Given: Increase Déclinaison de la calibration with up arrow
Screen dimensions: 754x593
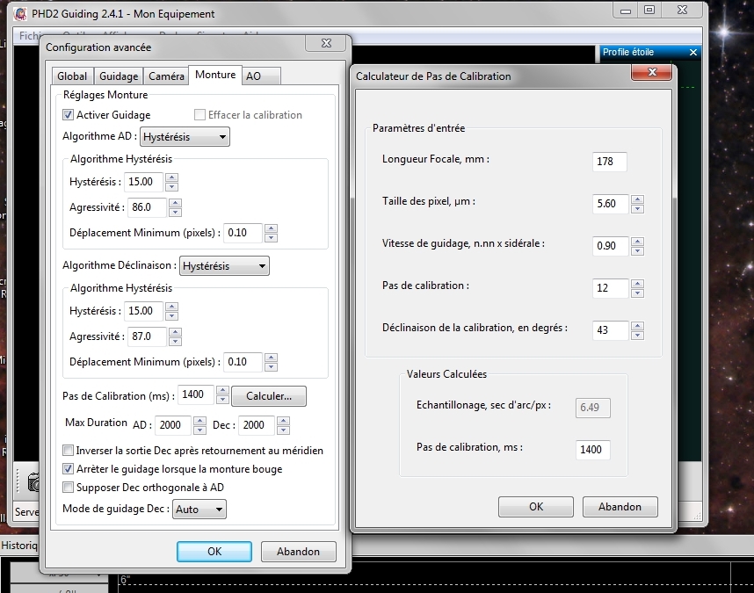Looking at the screenshot, I should click(x=637, y=326).
